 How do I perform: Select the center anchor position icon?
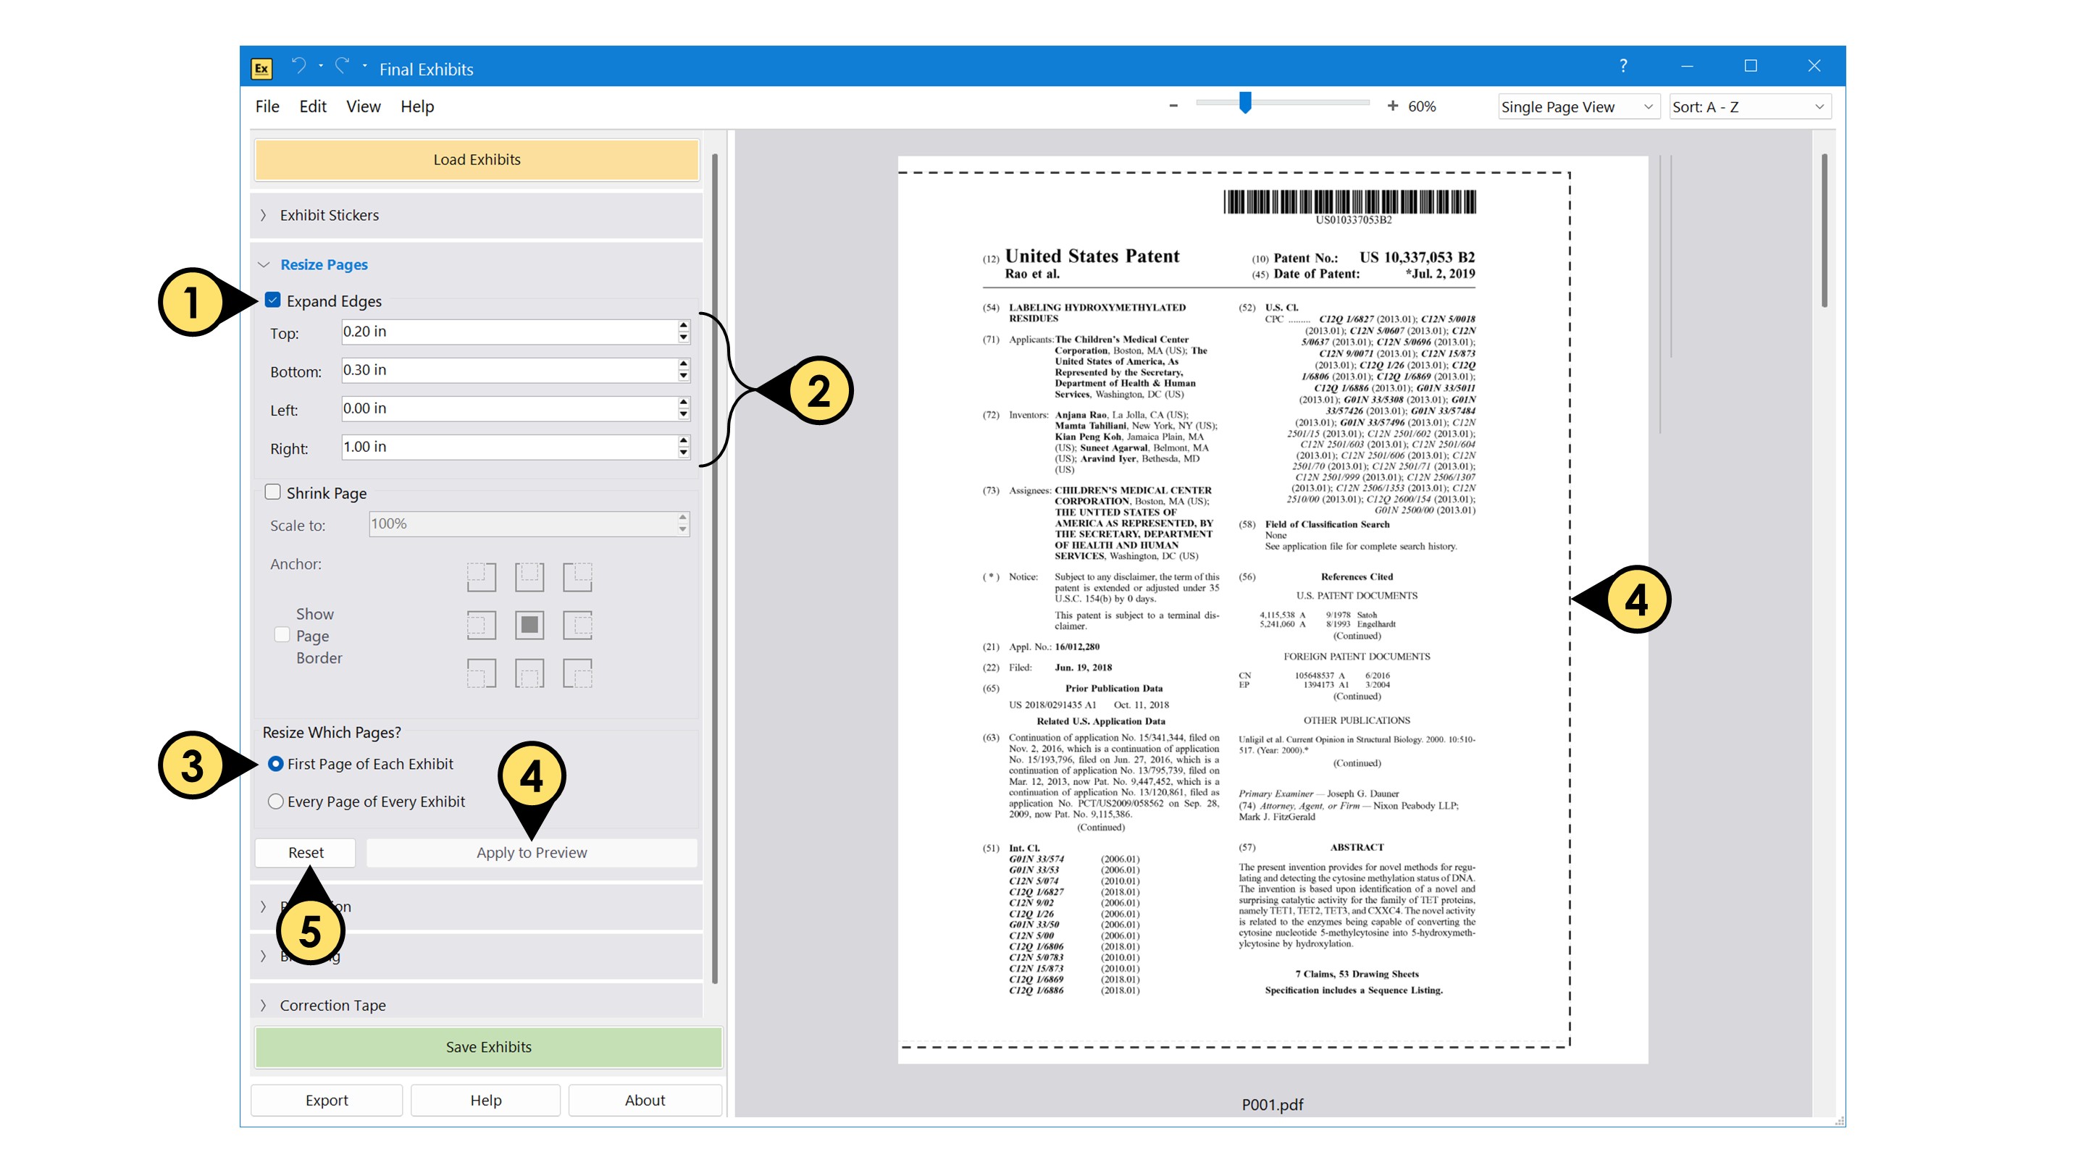(x=529, y=625)
